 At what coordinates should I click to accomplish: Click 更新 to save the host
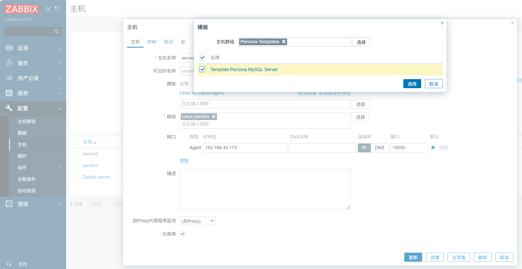[413, 257]
